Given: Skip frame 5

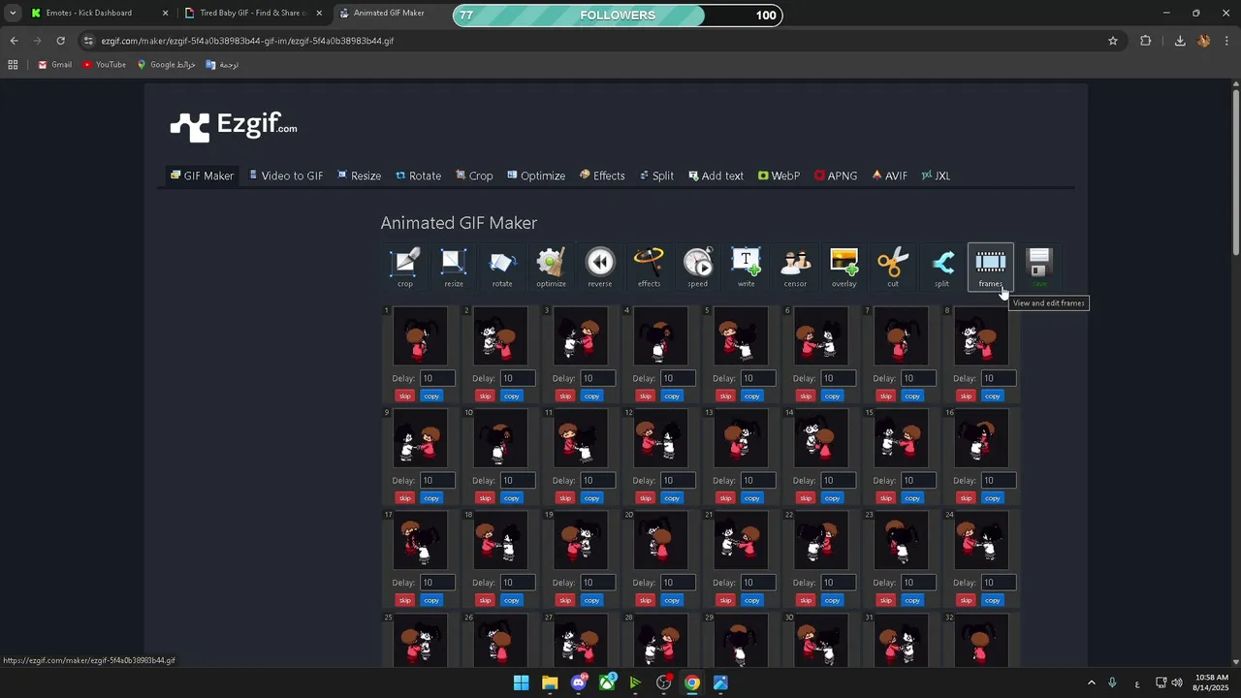Looking at the screenshot, I should pos(725,396).
